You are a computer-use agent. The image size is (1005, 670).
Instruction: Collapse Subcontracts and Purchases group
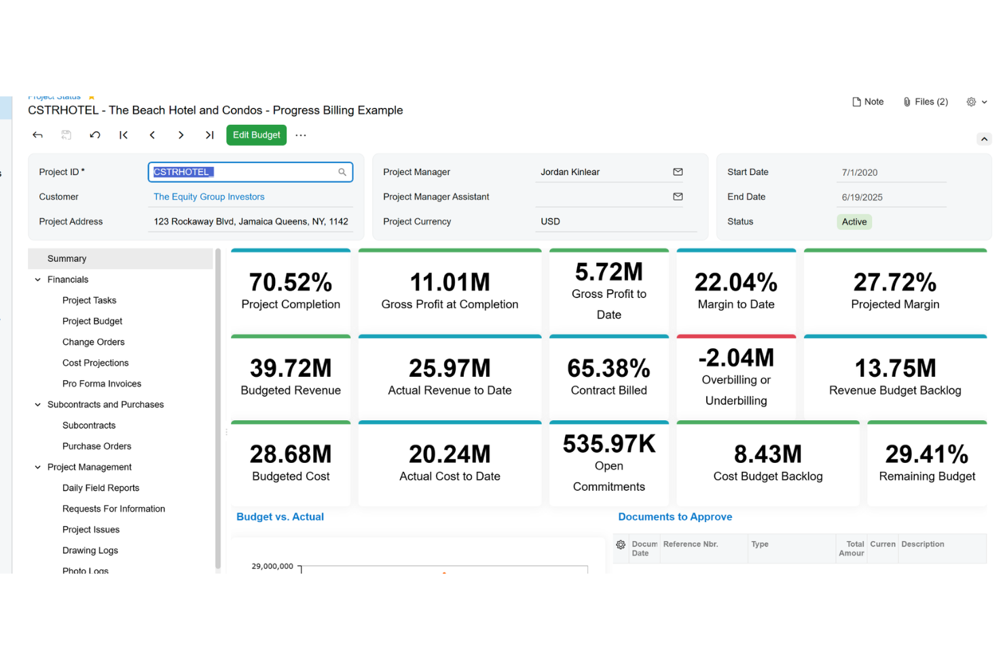tap(37, 404)
